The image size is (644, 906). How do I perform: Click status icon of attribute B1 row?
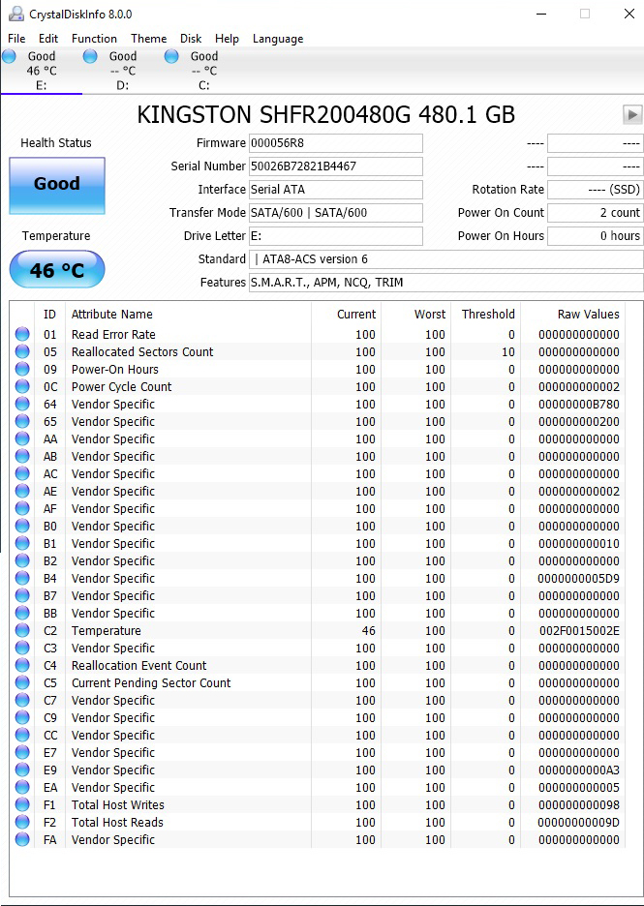tap(22, 543)
